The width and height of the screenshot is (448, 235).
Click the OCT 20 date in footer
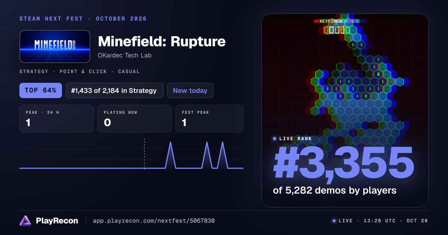click(417, 221)
